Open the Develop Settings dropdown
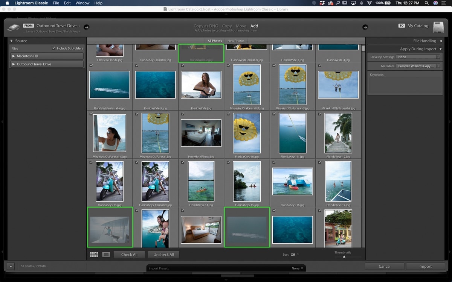The image size is (452, 282). [418, 57]
